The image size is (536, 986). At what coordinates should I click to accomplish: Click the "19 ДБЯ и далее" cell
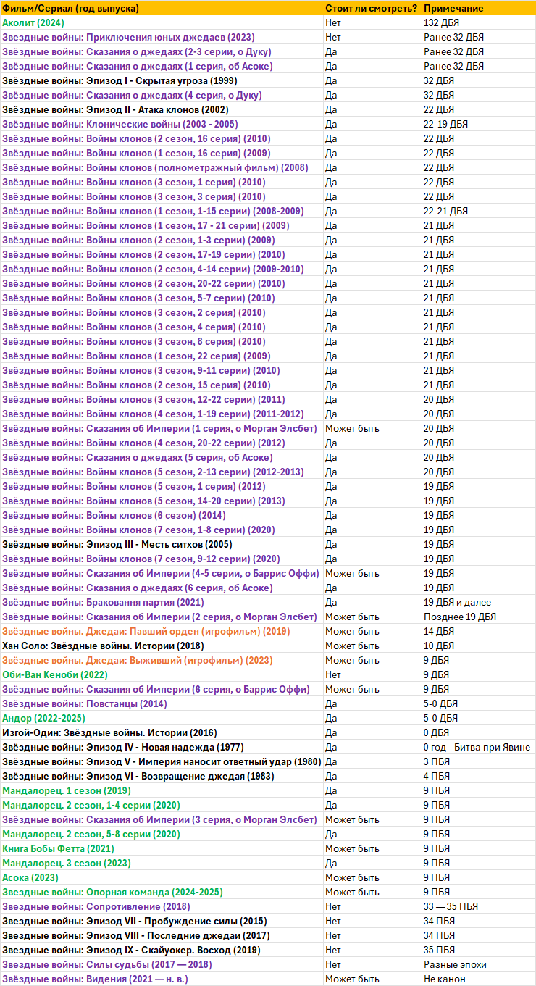(457, 602)
